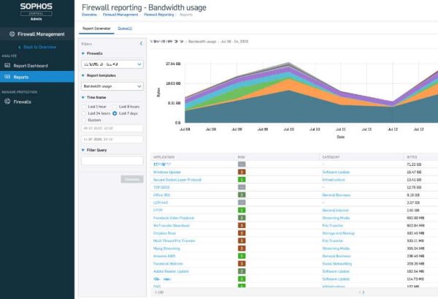Select the Report Generator tab
Screen dimensions: 438x299
[x=95, y=28]
